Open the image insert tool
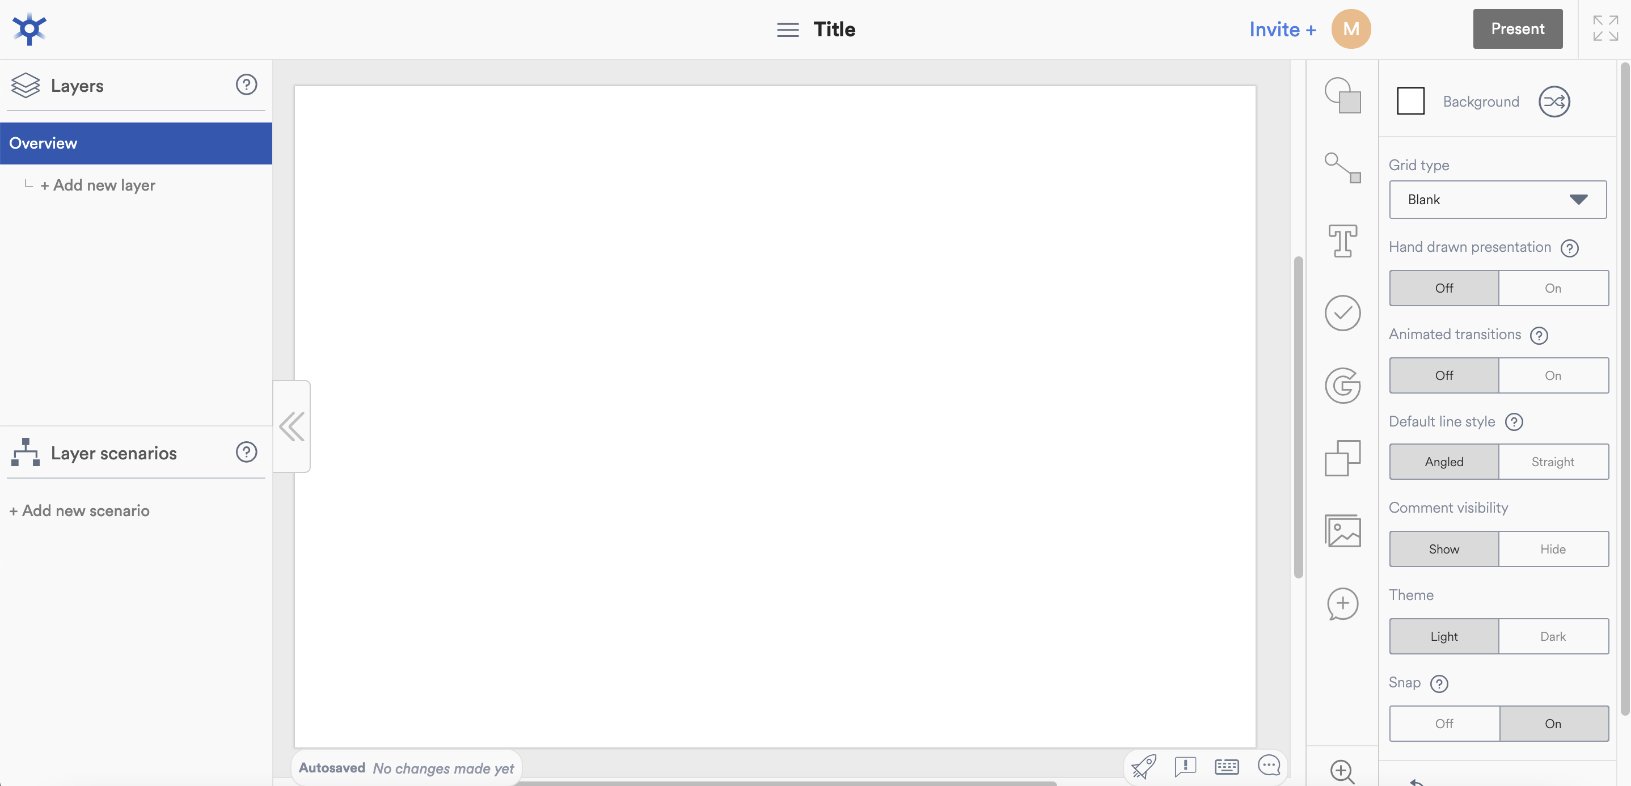 pyautogui.click(x=1342, y=531)
